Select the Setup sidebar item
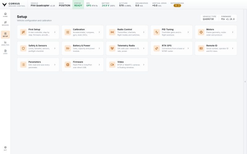 click(5, 34)
